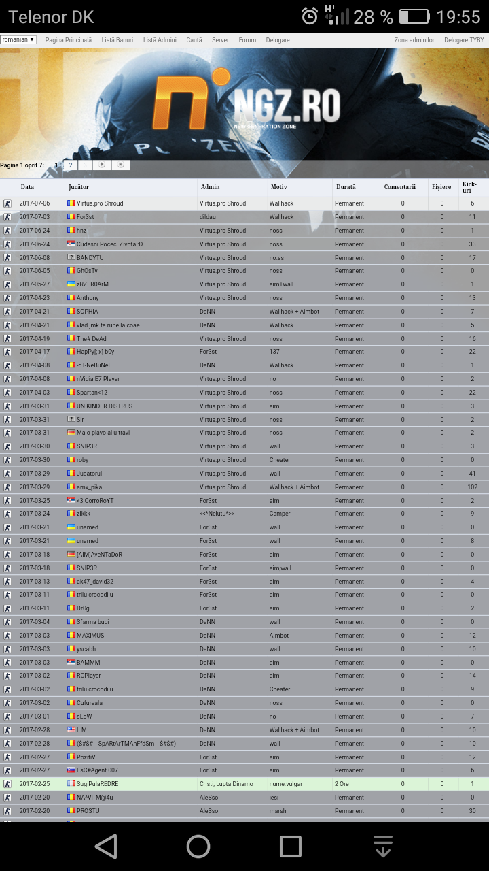Go to Pagina Principală

click(68, 40)
